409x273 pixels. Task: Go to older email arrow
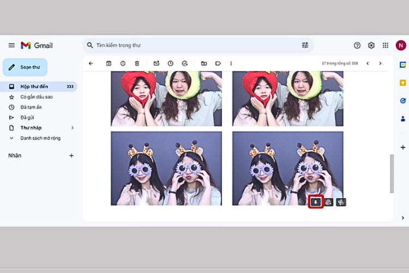(380, 63)
